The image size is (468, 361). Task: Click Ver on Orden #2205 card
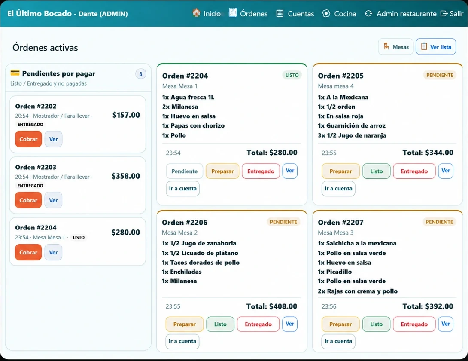(x=446, y=171)
